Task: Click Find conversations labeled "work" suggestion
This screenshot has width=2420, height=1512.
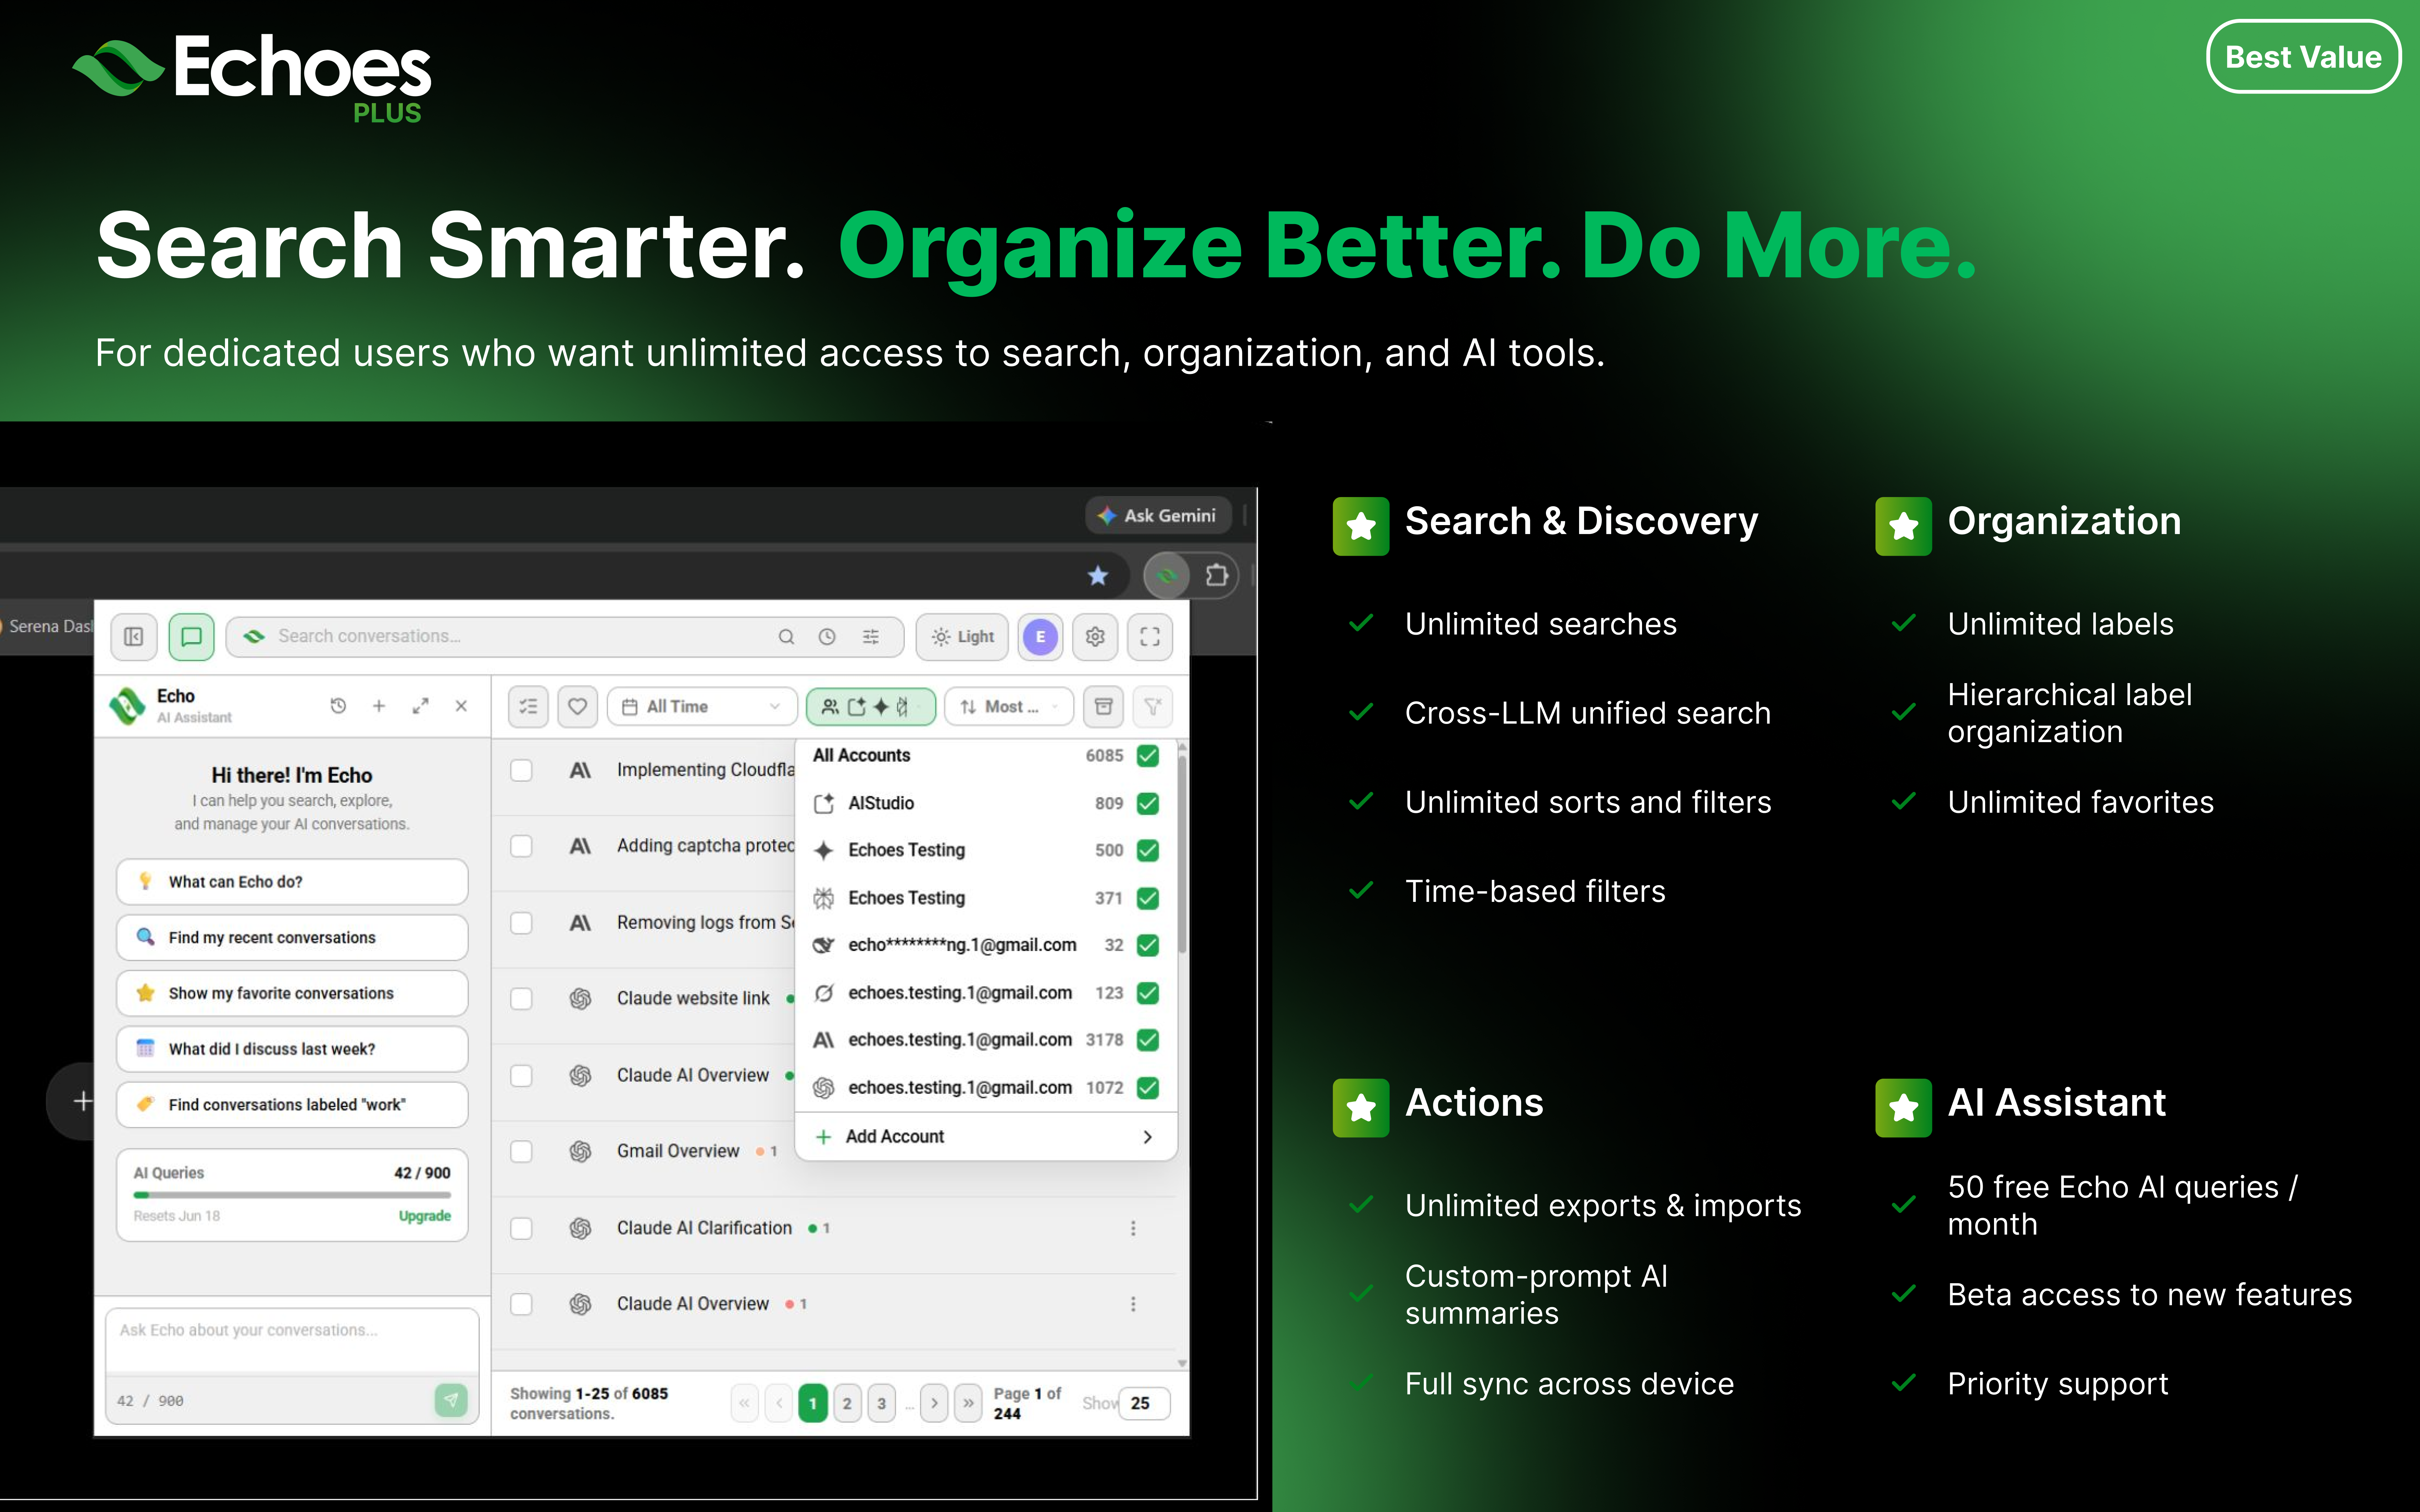Action: 292,1105
